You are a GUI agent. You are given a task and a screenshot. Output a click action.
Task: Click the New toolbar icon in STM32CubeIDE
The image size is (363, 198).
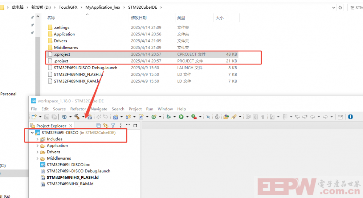point(34,117)
